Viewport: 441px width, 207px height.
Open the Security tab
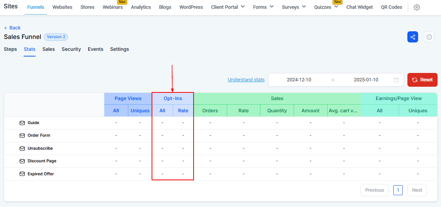tap(71, 49)
